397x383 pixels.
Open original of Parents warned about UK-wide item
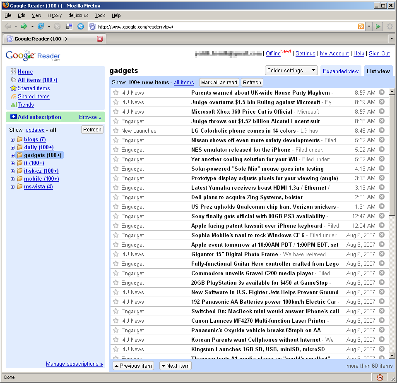(382, 92)
